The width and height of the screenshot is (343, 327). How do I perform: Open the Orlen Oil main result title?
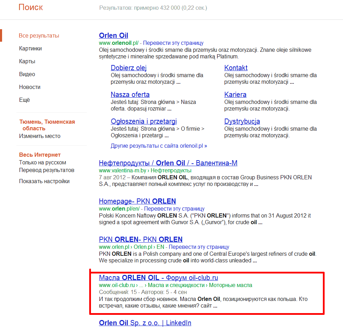(114, 35)
